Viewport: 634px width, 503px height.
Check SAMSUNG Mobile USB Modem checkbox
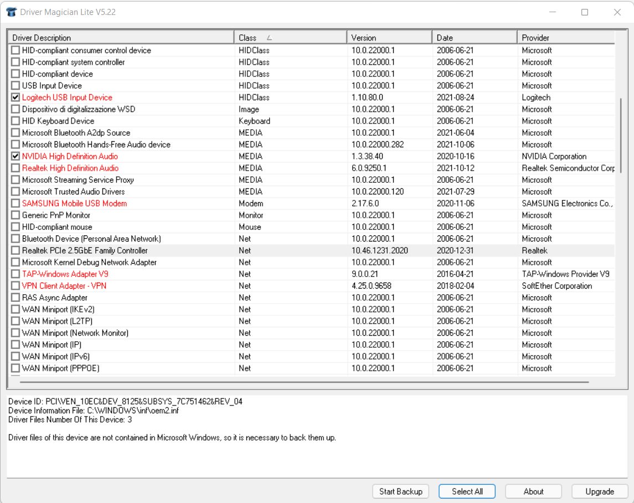point(16,203)
